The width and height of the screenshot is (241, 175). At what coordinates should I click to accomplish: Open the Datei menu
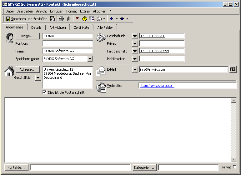pyautogui.click(x=9, y=11)
